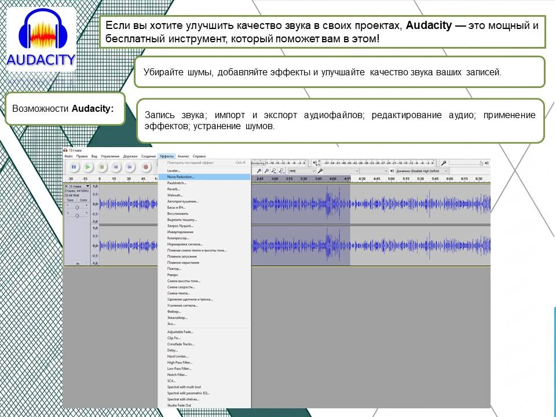Skip to end of the track
The height and width of the screenshot is (417, 556).
130,167
